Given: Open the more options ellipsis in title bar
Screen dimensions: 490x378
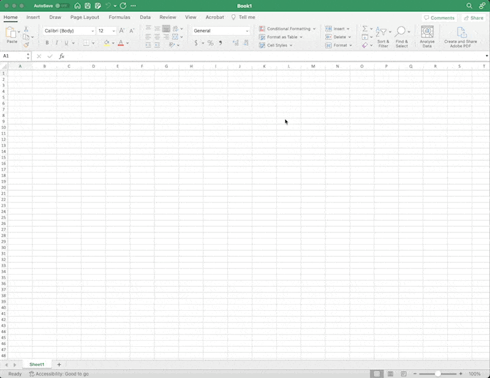Looking at the screenshot, I should (133, 6).
